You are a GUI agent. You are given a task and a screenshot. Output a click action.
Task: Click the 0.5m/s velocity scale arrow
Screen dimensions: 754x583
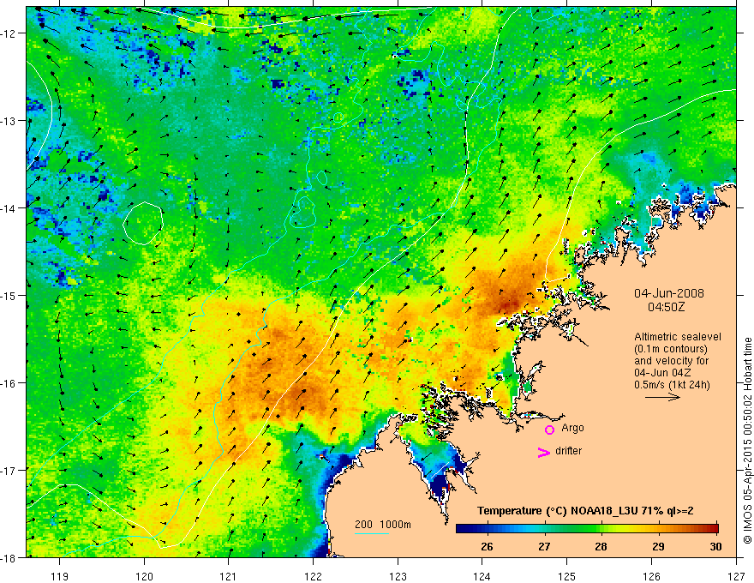tap(662, 397)
